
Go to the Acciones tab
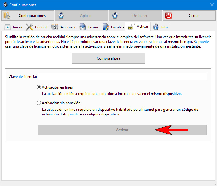click(63, 27)
